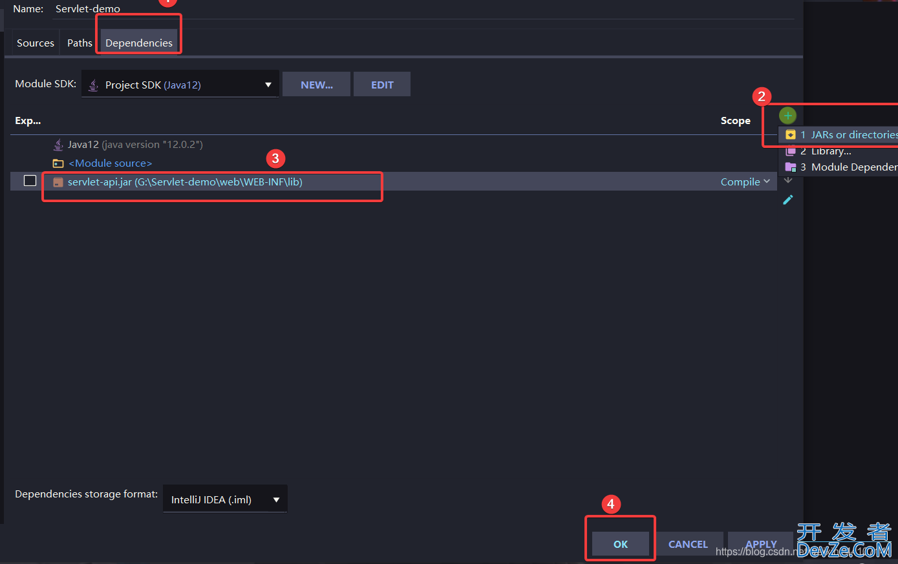Viewport: 898px width, 564px height.
Task: Click the CANCEL button
Action: [688, 544]
